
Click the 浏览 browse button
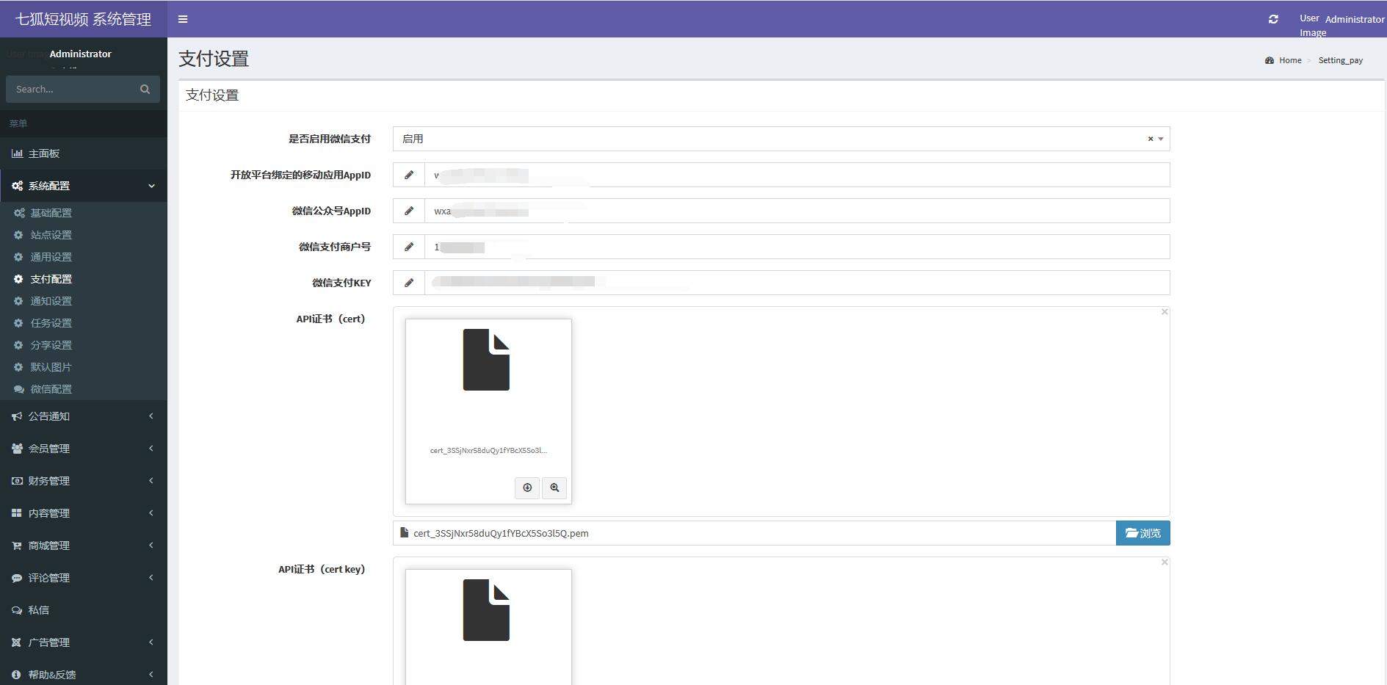1142,533
